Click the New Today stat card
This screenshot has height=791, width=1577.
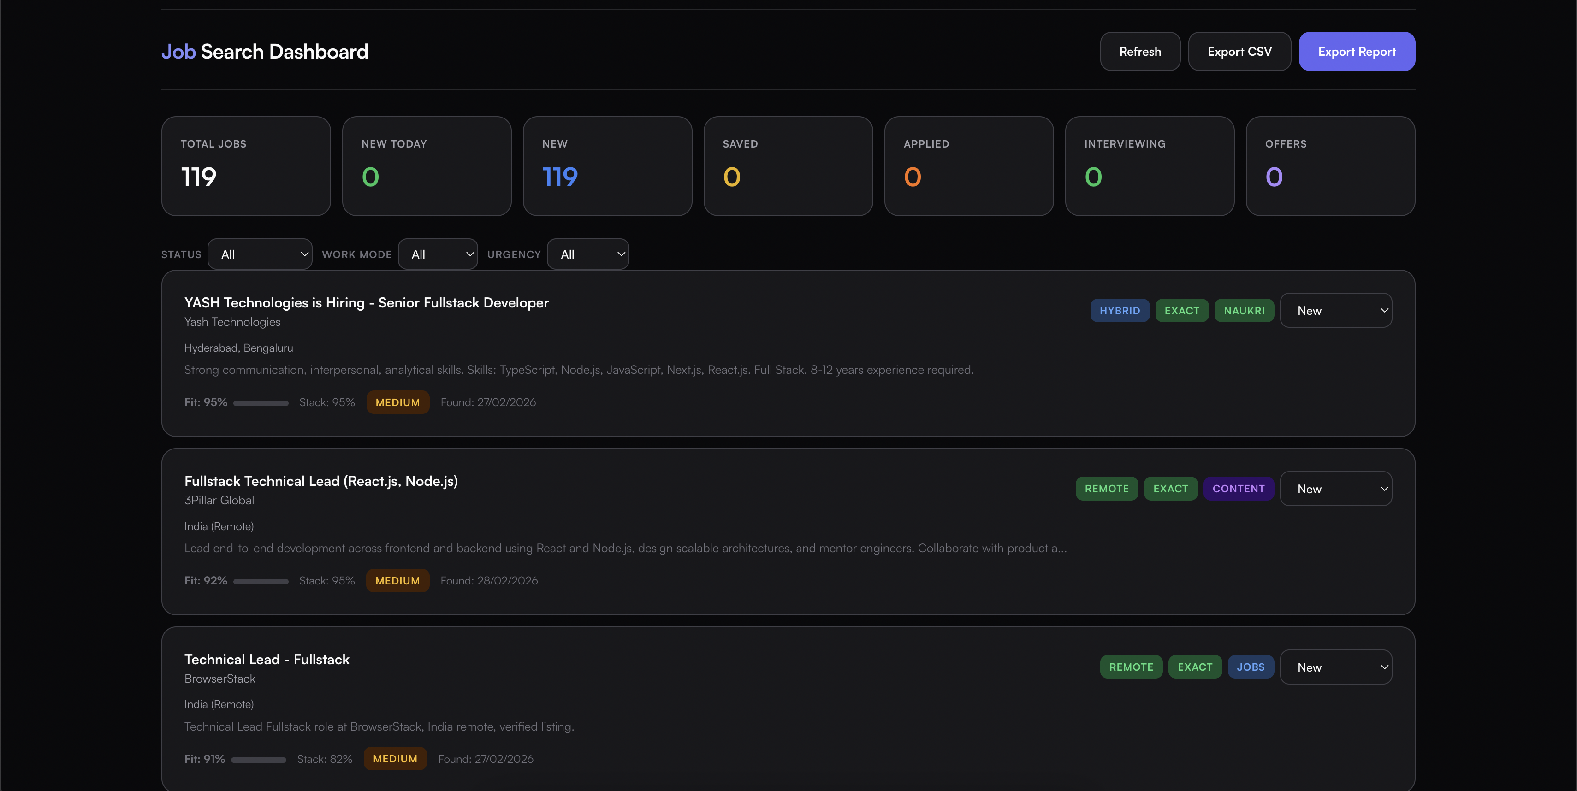coord(426,166)
